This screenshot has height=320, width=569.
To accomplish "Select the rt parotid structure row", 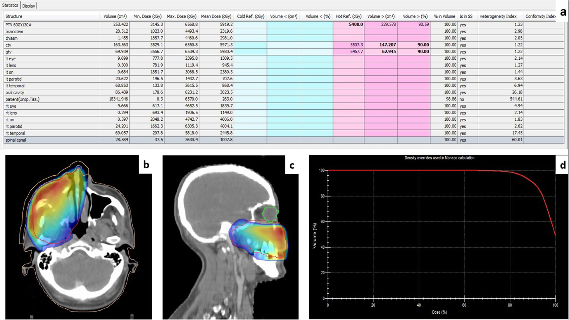I will point(284,126).
